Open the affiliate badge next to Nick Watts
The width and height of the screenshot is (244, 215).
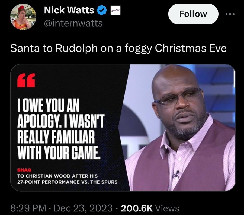[115, 10]
